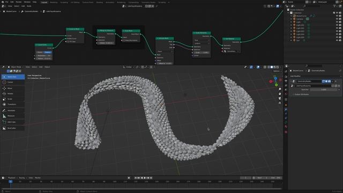Switch viewport to wireframe shading mode

pyautogui.click(x=269, y=67)
